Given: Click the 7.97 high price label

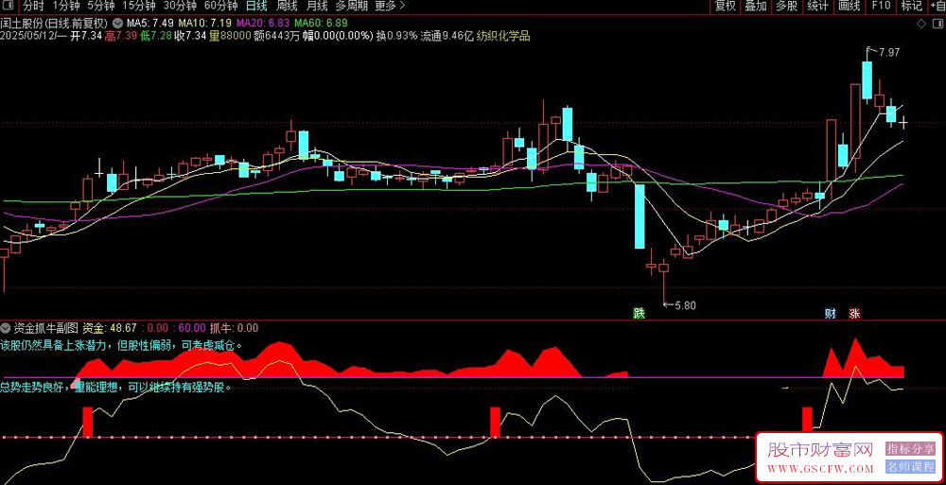Looking at the screenshot, I should click(889, 53).
